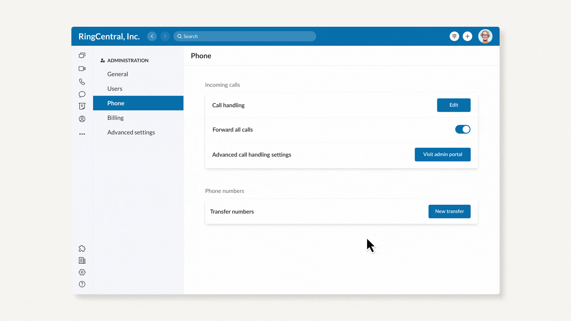This screenshot has width=571, height=321.
Task: Select the General menu item
Action: coord(118,74)
